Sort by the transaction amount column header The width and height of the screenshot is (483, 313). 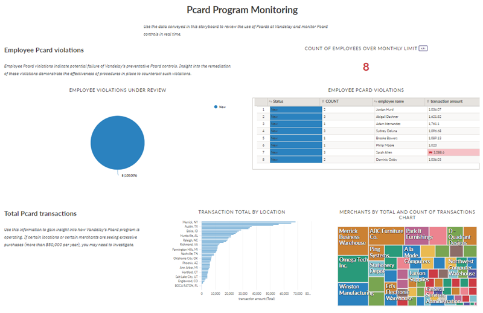[448, 101]
